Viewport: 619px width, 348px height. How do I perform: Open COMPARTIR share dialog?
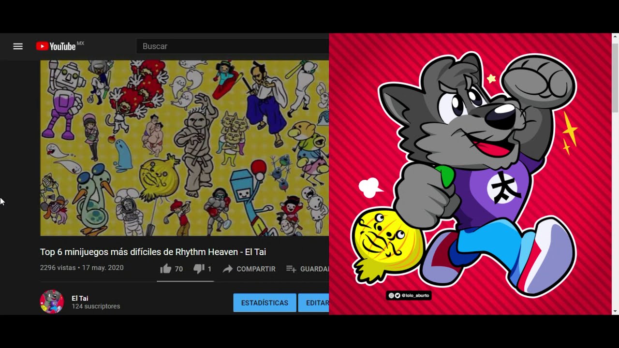(x=249, y=269)
